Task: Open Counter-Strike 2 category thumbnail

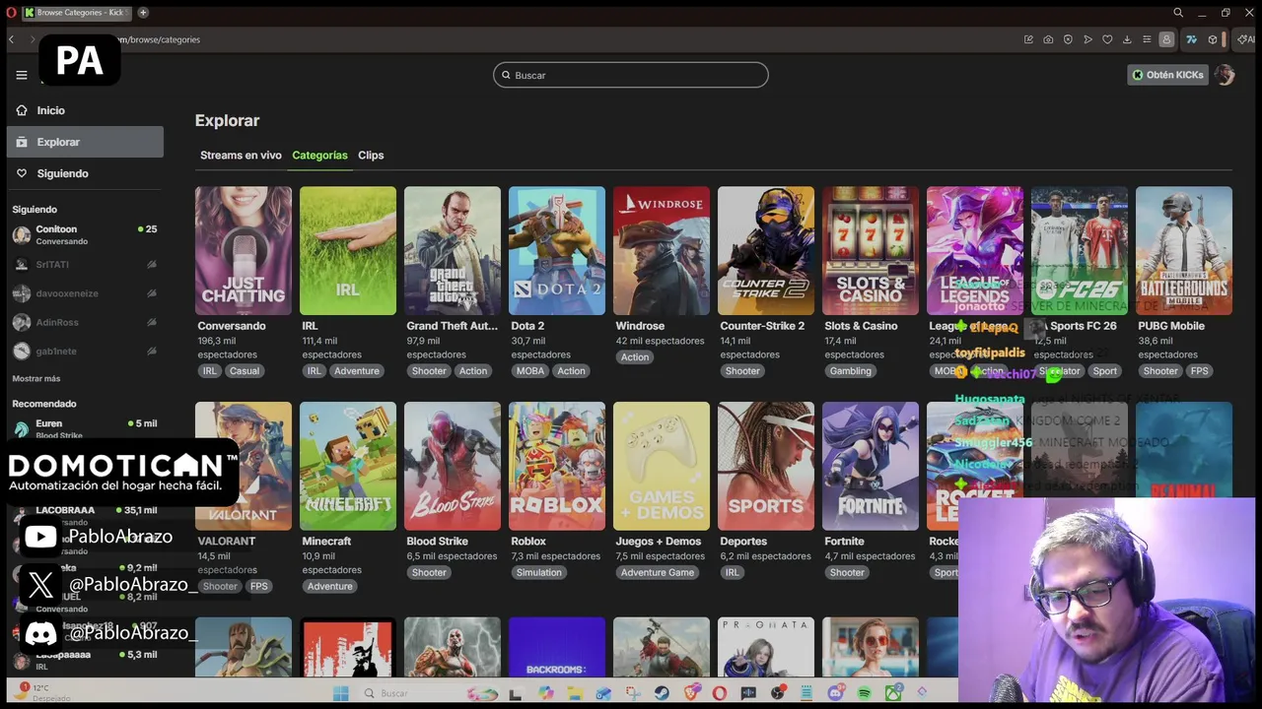Action: tap(766, 251)
